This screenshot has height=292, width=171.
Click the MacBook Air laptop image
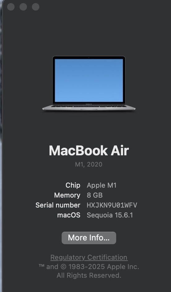tap(89, 83)
